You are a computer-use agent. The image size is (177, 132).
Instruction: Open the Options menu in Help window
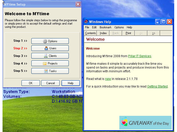pos(119,27)
